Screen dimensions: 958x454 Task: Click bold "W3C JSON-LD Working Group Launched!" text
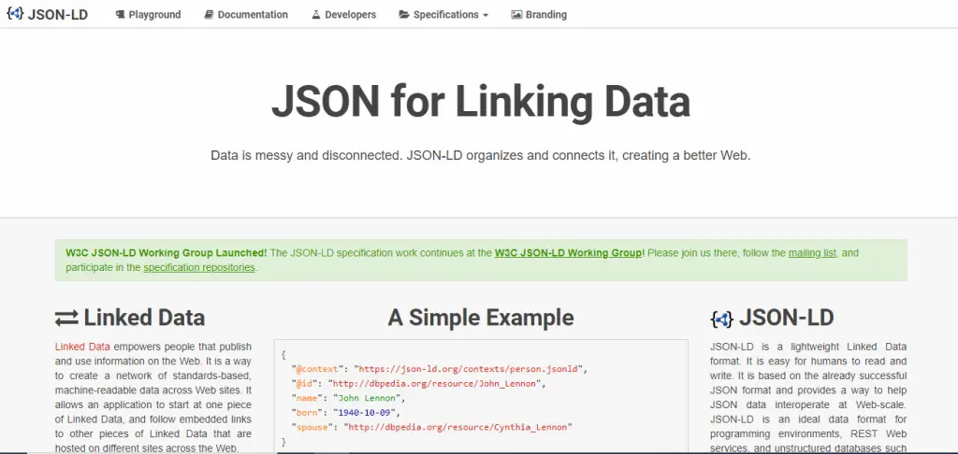[x=167, y=252]
